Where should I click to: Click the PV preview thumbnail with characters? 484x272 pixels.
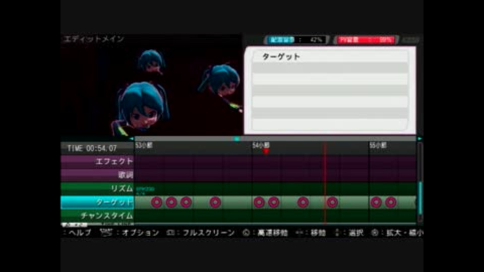[x=151, y=85]
